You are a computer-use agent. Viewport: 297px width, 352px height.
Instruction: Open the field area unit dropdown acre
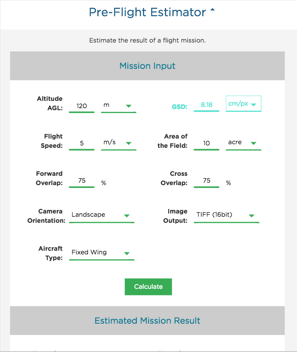244,143
